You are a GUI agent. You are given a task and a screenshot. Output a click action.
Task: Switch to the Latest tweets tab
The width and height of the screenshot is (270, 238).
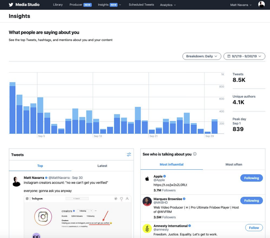tap(102, 166)
